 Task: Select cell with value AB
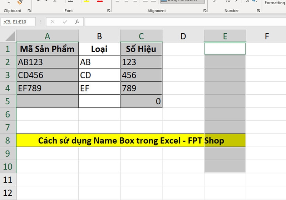pyautogui.click(x=99, y=62)
